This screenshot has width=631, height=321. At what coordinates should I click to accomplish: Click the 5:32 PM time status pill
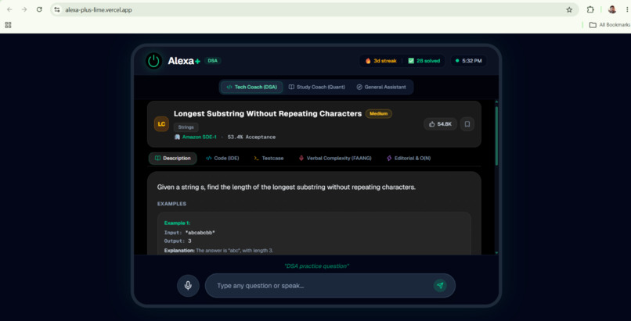[x=468, y=61]
